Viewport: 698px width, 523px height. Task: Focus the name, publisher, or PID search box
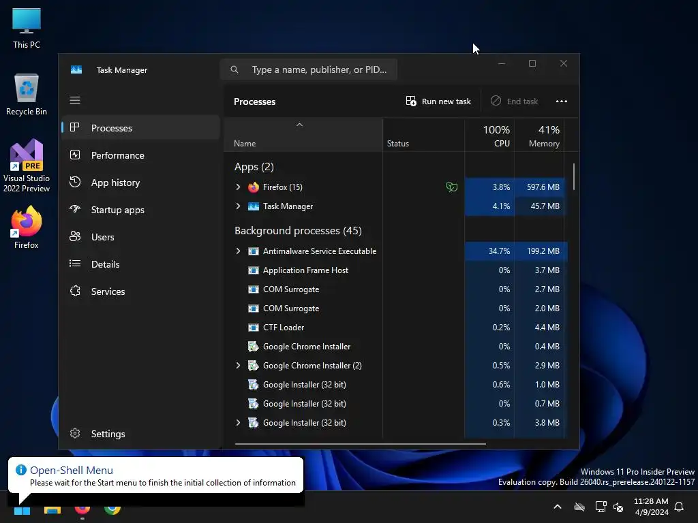[309, 69]
